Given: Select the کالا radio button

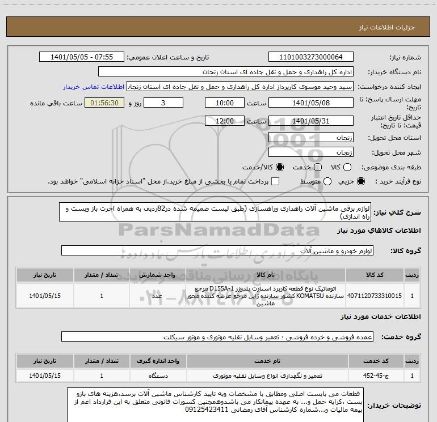Looking at the screenshot, I should click(x=347, y=167).
